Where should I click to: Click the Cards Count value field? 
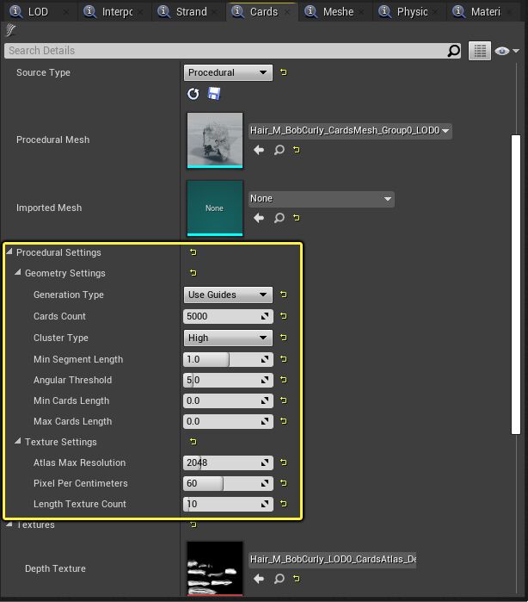coord(228,316)
